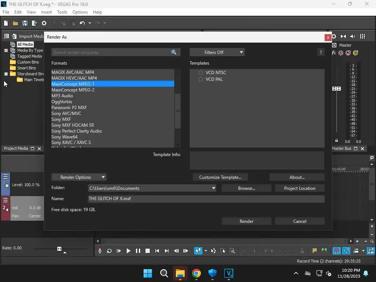Image resolution: width=376 pixels, height=282 pixels.
Task: Select the Zoom edit tool icon
Action: pyautogui.click(x=232, y=251)
